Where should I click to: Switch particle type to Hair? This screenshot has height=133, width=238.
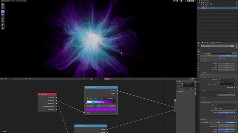[228, 56]
